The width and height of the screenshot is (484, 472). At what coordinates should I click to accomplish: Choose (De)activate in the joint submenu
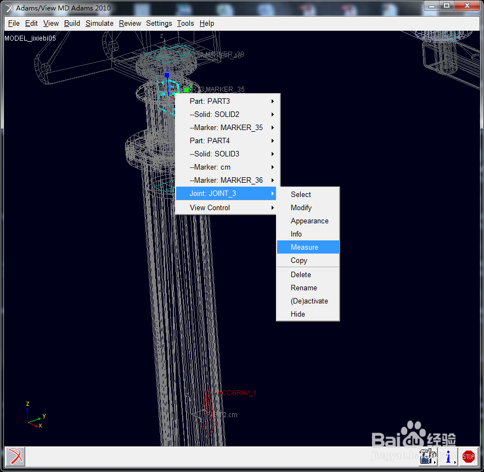(x=308, y=301)
